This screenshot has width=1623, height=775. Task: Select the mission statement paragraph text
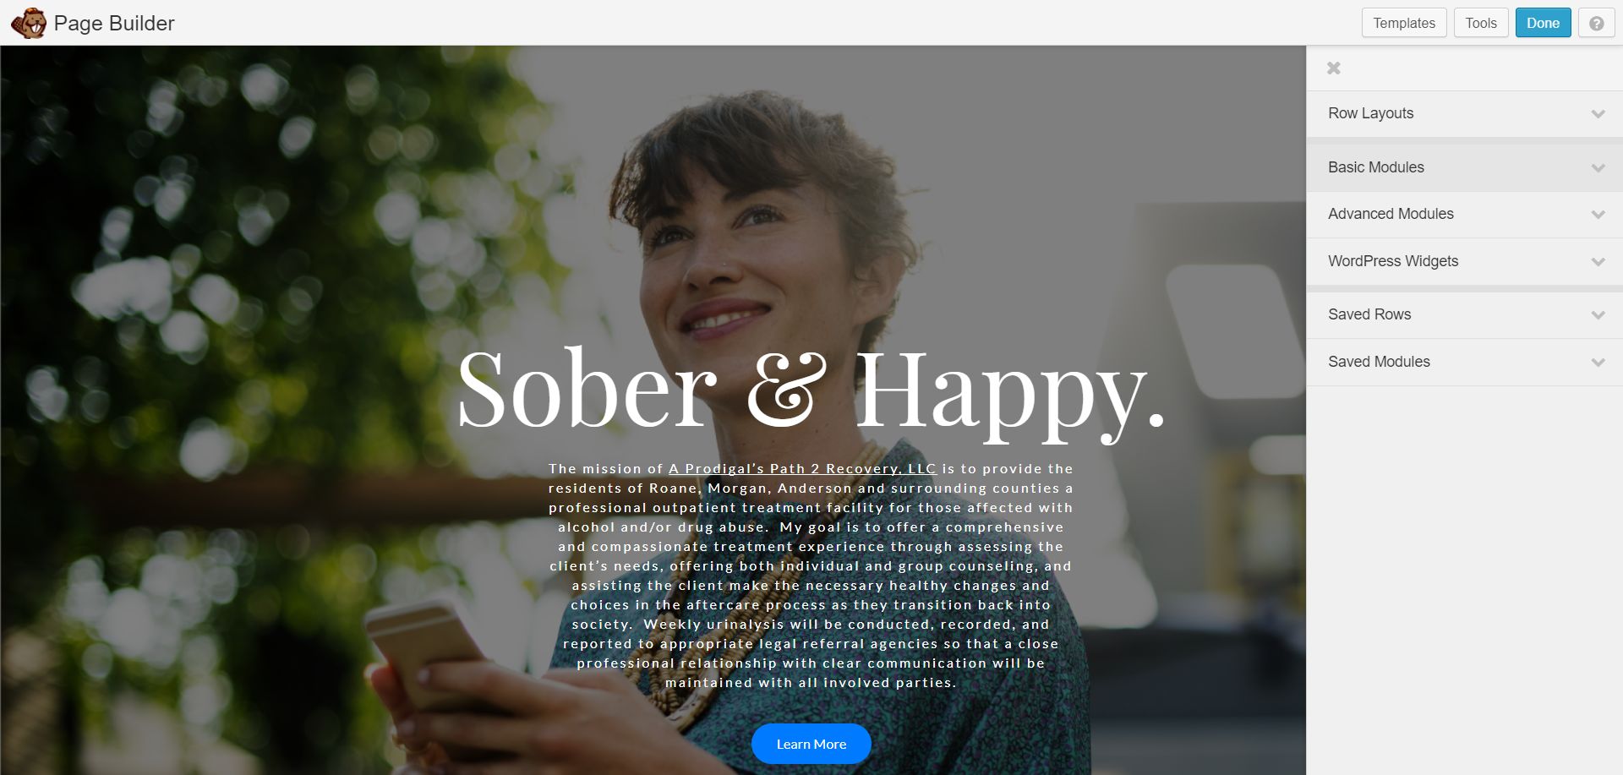pos(811,576)
